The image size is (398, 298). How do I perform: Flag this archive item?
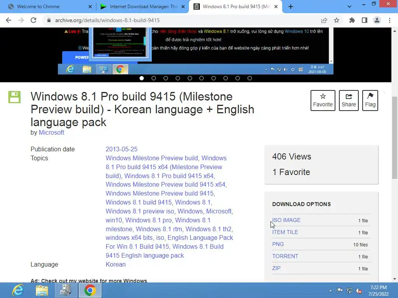click(x=370, y=100)
